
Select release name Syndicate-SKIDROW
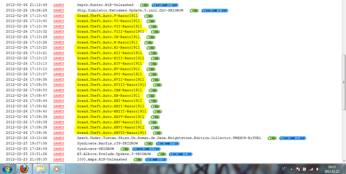point(95,149)
